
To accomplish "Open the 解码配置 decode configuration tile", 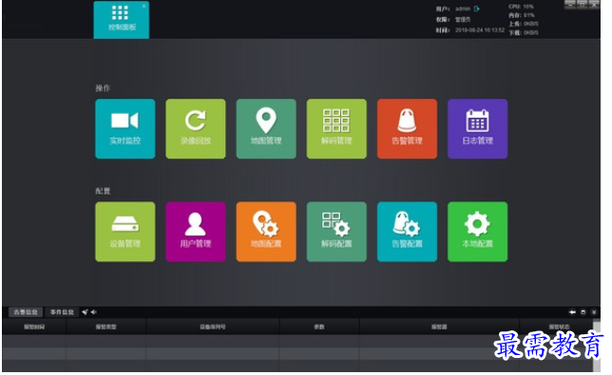I will tap(336, 232).
